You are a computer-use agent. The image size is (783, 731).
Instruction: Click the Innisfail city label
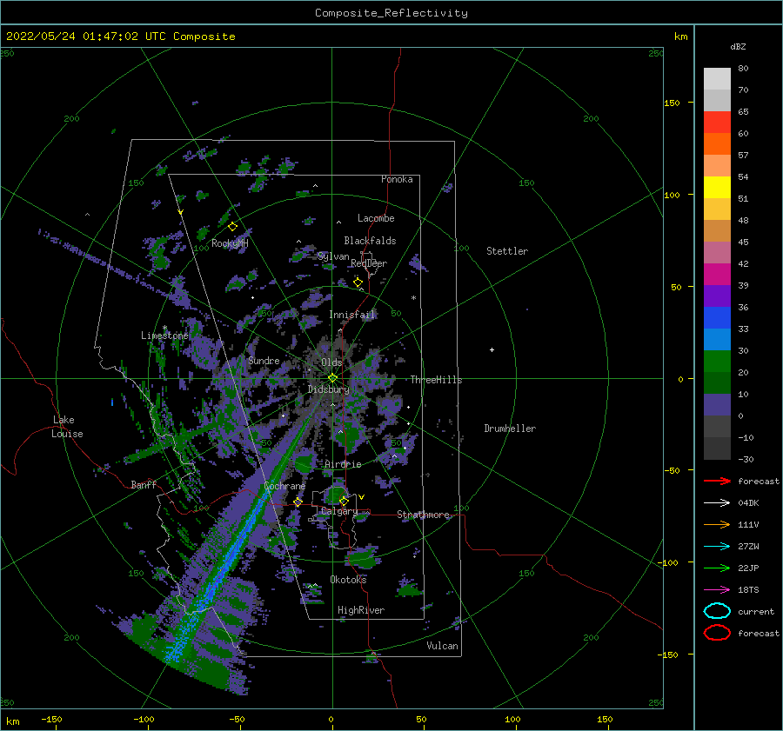(351, 315)
